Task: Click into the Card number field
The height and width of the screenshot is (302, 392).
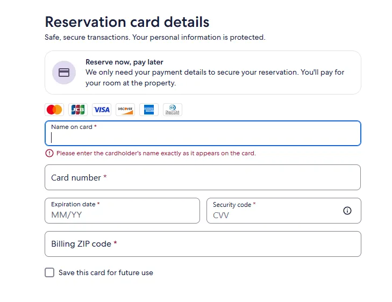Action: pos(203,177)
